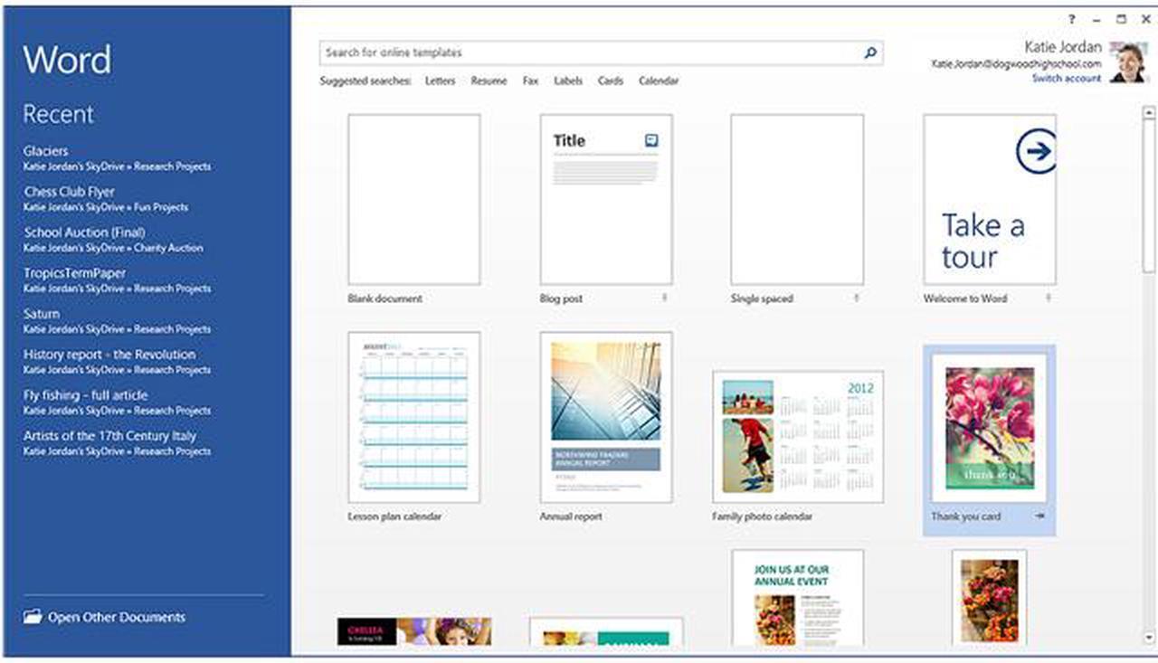Screen dimensions: 1158x663
Task: Search suggested Resume templates
Action: pyautogui.click(x=489, y=81)
